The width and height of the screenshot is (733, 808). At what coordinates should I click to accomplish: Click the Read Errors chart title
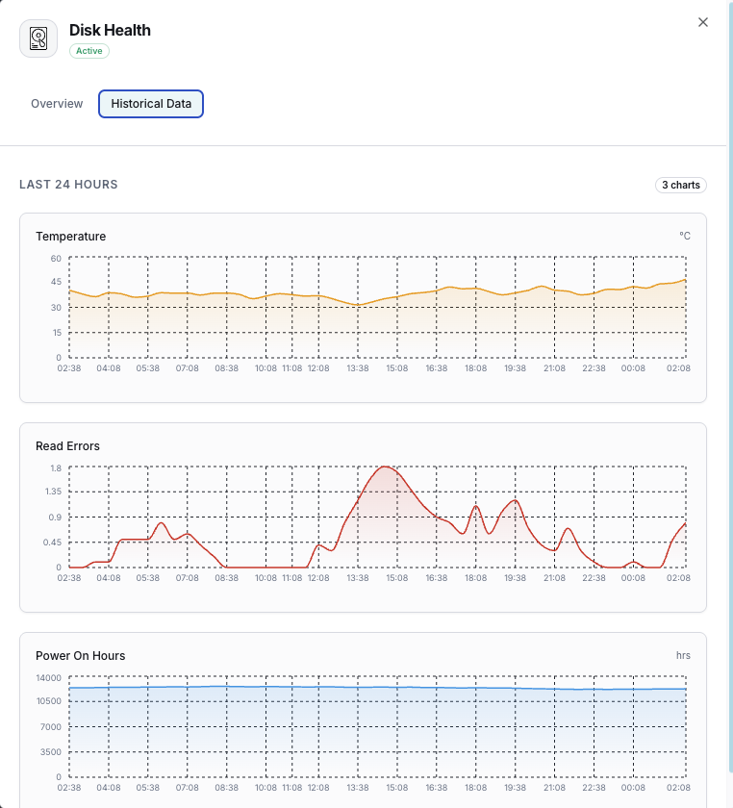(67, 446)
